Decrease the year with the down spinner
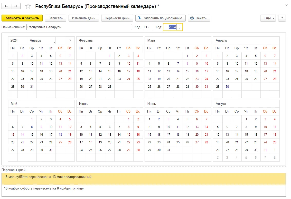The width and height of the screenshot is (291, 199). coord(179,28)
